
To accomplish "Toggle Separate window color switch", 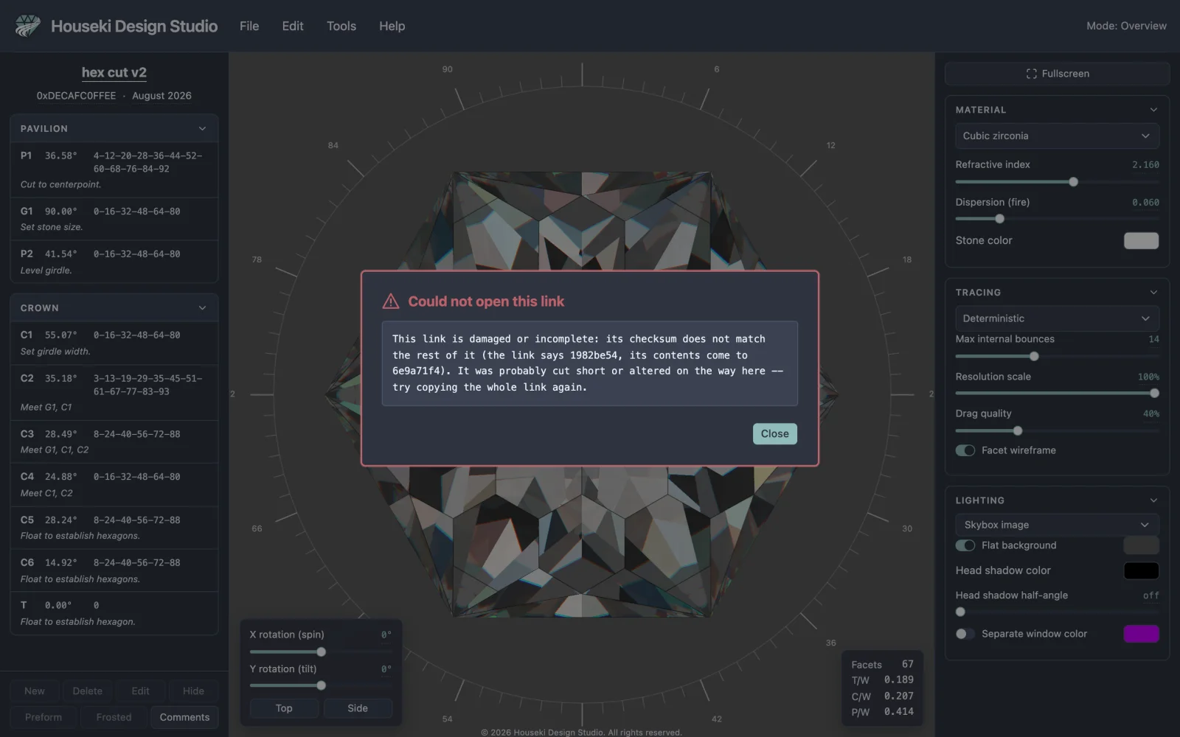I will [965, 634].
